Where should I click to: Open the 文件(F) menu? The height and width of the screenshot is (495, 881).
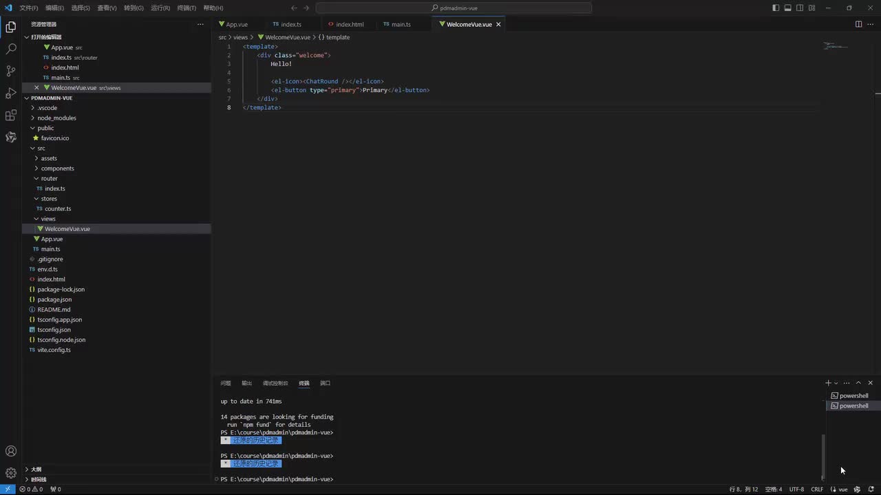point(29,8)
